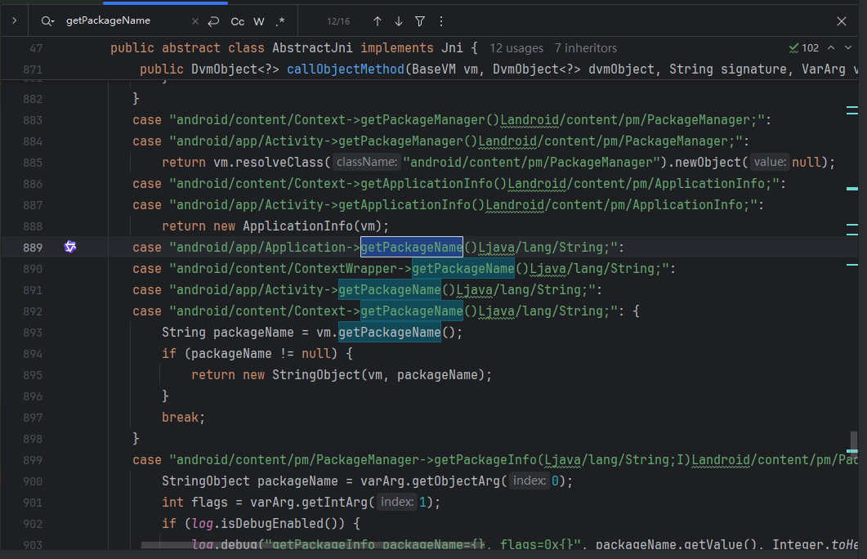
Task: Open the search filter options
Action: click(419, 21)
